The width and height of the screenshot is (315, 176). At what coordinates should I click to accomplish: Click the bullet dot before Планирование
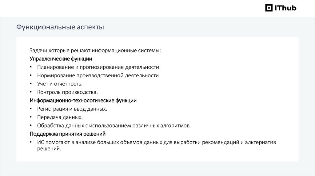click(31, 67)
